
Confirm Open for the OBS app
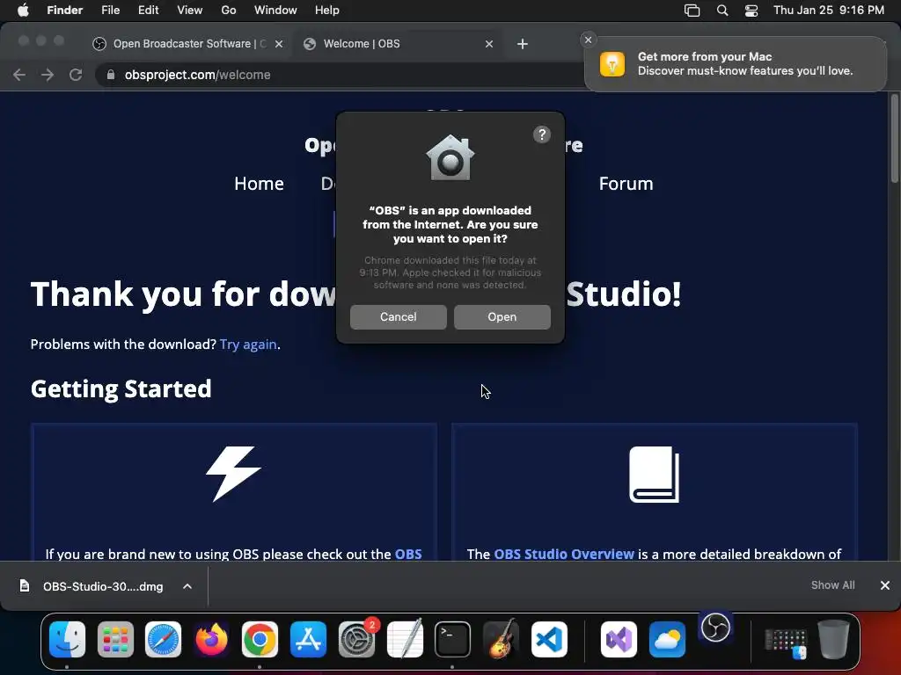[502, 316]
